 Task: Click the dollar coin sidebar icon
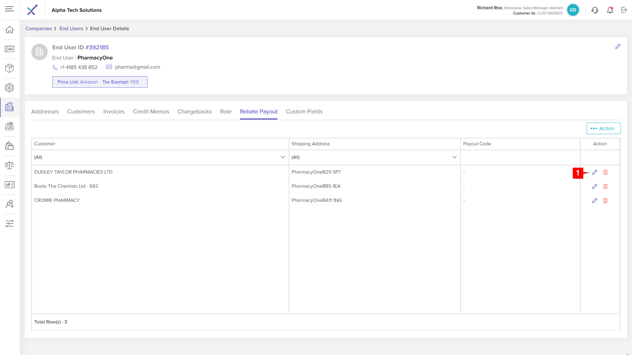click(x=10, y=88)
